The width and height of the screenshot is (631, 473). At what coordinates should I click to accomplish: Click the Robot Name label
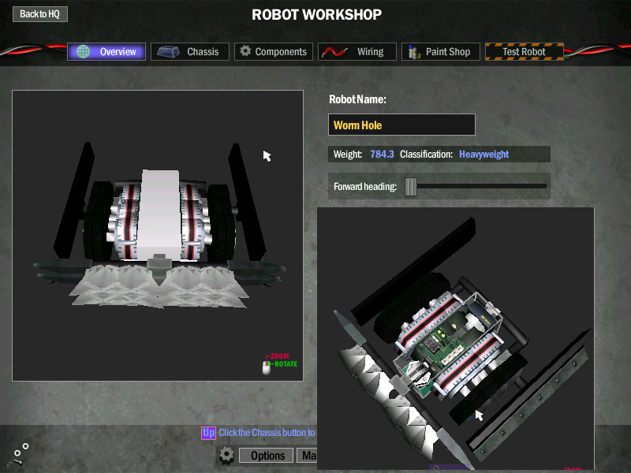click(x=357, y=99)
